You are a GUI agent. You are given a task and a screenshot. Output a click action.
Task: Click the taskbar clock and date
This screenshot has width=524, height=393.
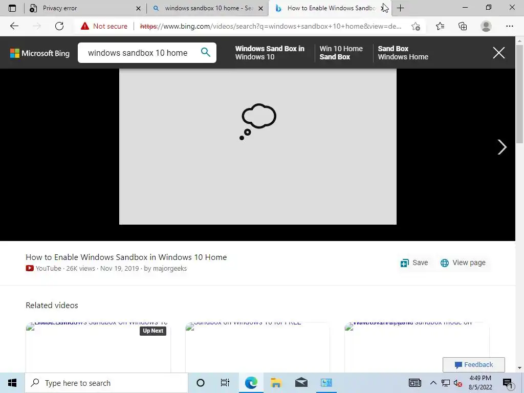[480, 383]
